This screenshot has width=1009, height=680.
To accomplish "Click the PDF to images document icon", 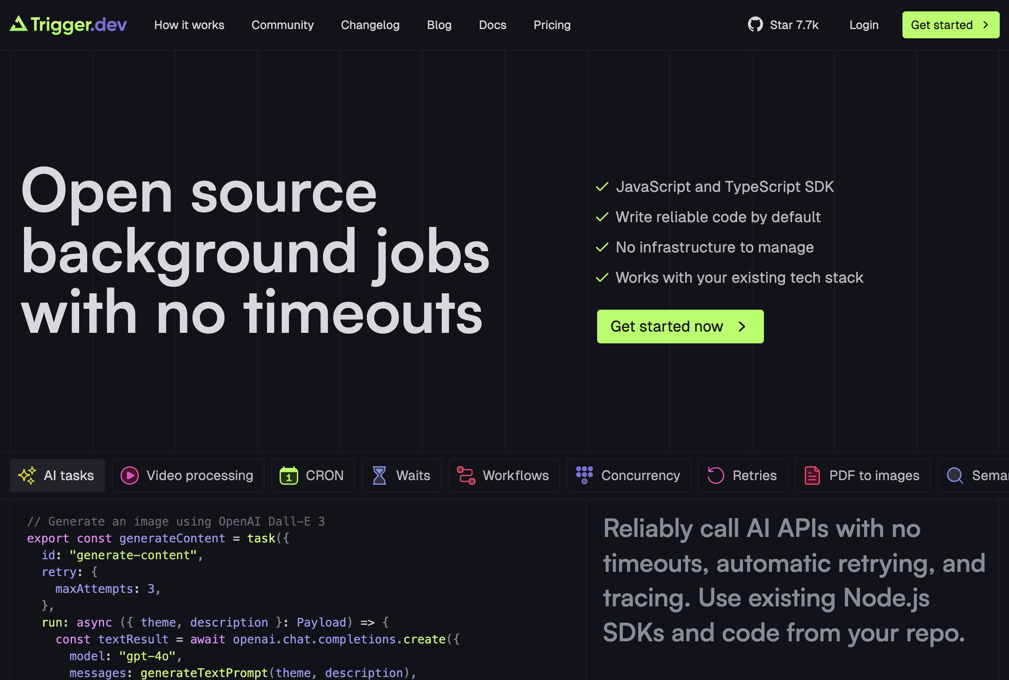I will point(812,475).
